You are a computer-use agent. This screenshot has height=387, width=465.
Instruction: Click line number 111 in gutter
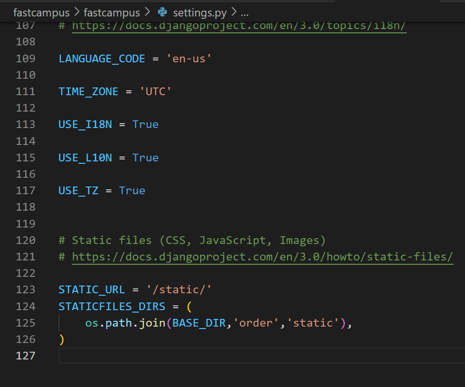[26, 92]
